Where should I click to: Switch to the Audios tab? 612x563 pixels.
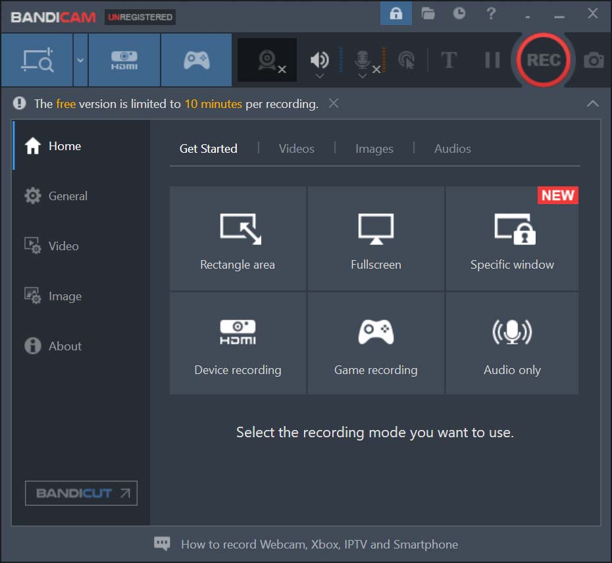tap(452, 149)
